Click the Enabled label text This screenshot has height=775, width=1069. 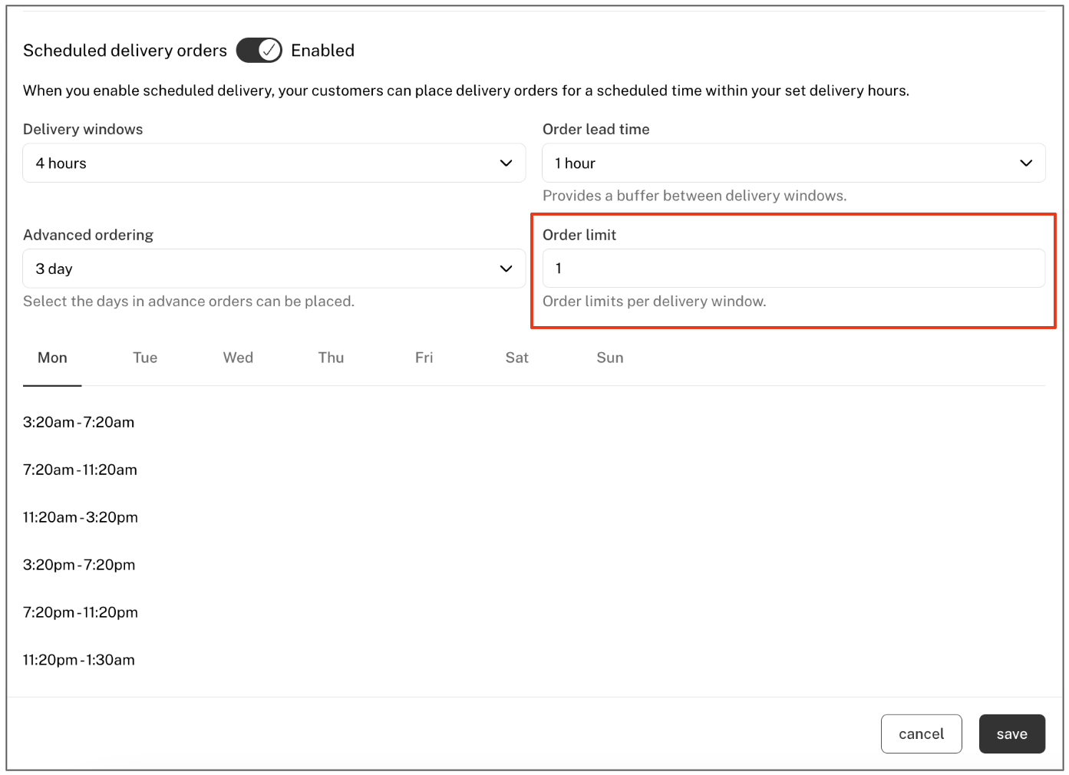322,51
